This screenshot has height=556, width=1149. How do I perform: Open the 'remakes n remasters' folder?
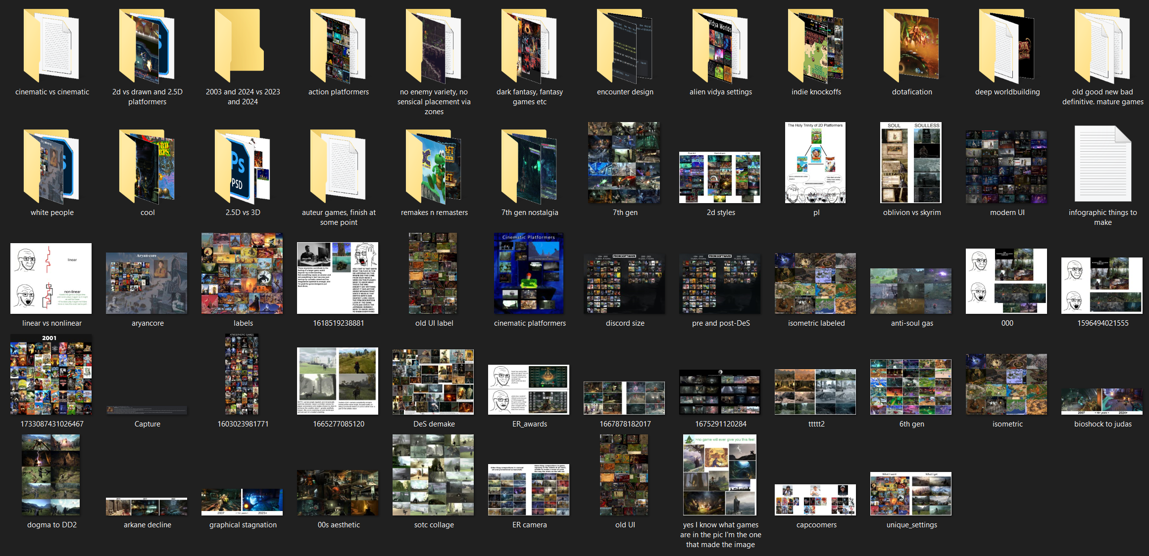click(434, 167)
